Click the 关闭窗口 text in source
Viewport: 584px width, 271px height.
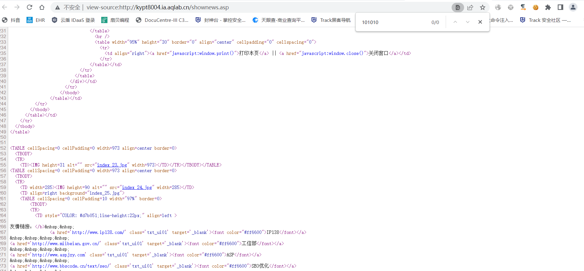378,53
